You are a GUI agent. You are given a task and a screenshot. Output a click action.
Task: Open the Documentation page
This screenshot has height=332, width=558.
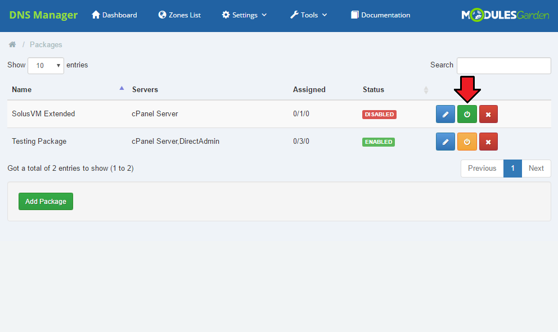[380, 15]
